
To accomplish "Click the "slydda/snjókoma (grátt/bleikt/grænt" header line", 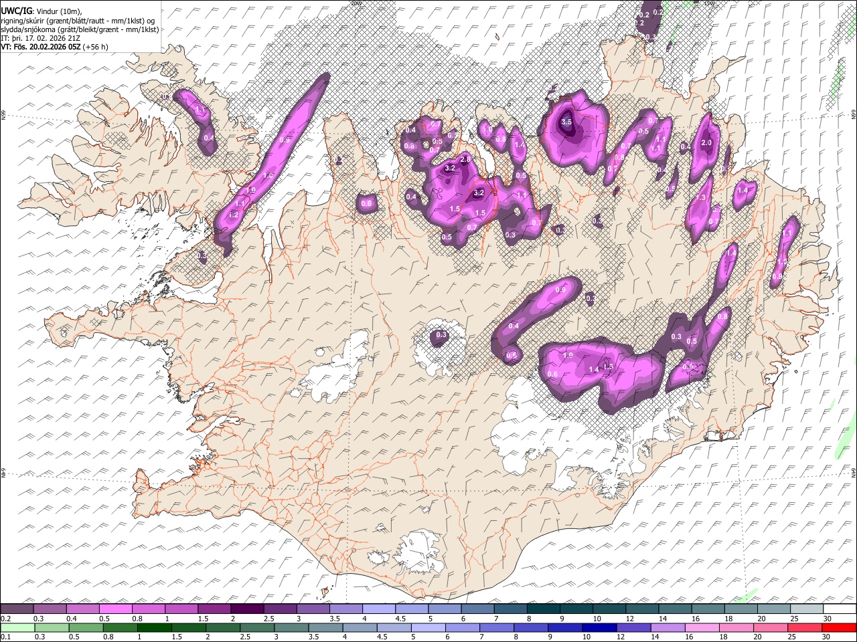I will click(x=80, y=29).
